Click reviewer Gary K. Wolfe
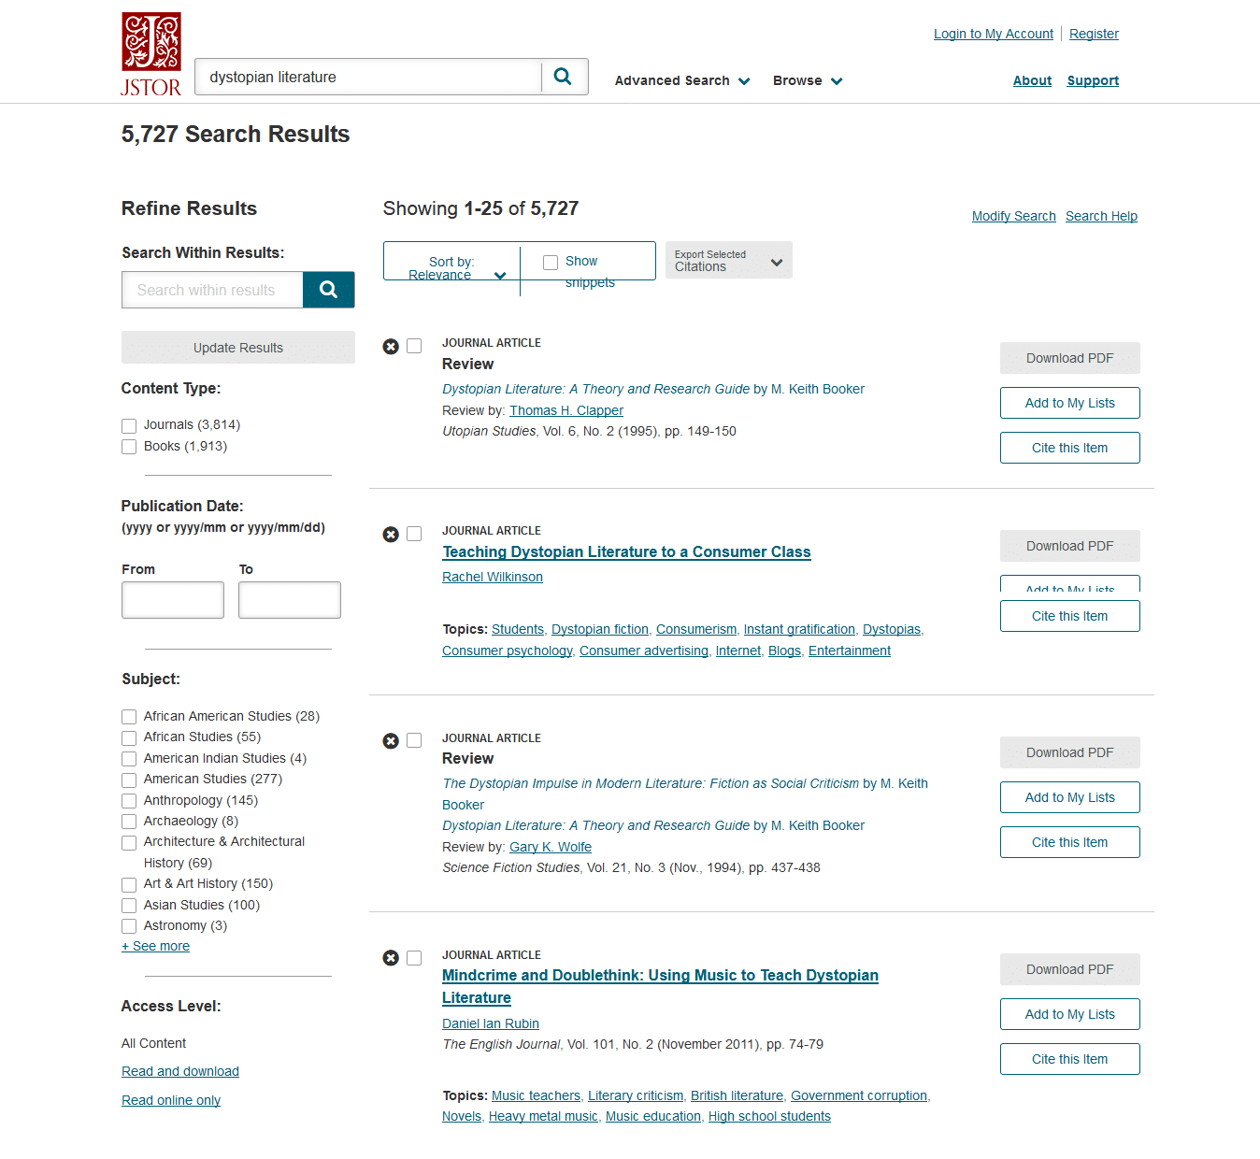 [x=551, y=847]
